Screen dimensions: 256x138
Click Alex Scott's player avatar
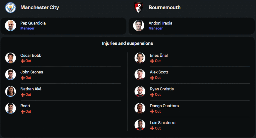tap(140, 75)
